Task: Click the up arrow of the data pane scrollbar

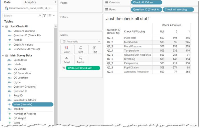Action: coord(56,26)
